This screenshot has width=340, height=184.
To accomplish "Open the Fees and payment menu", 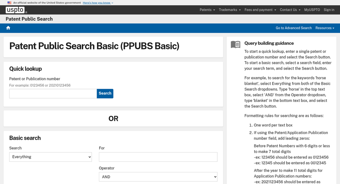I will (x=260, y=10).
